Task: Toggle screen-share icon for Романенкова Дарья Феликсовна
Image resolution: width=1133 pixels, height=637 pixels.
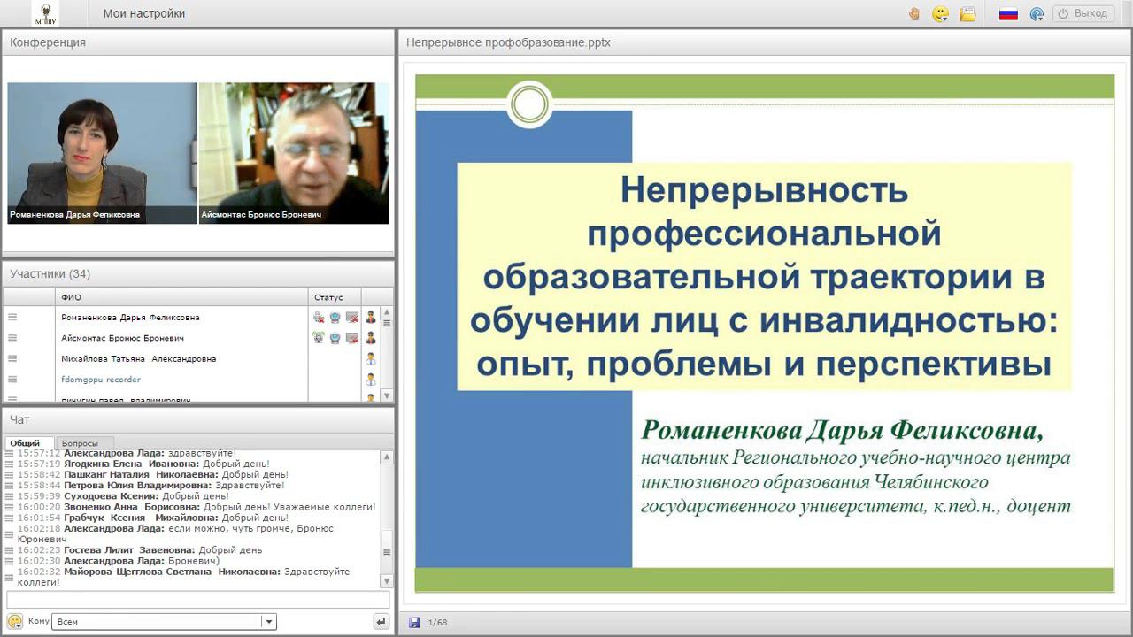Action: 352,318
